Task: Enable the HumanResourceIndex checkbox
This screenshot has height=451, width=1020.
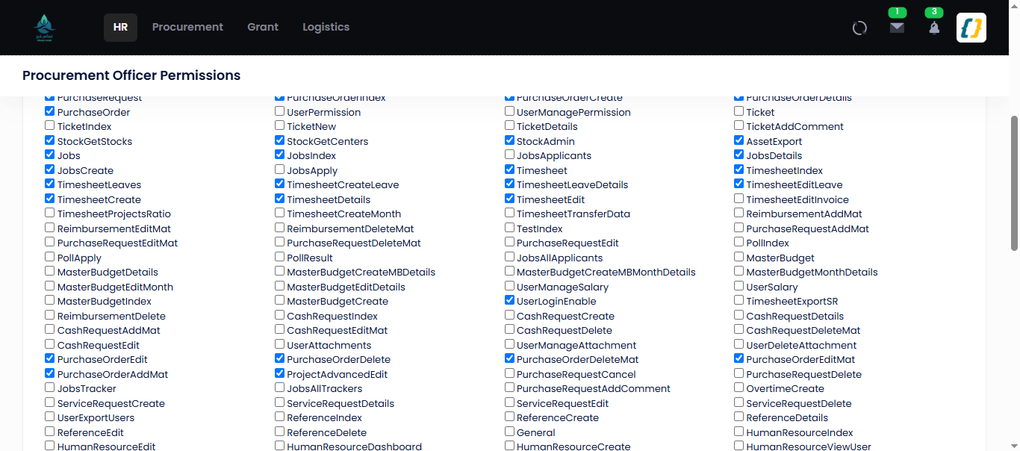Action: (739, 432)
